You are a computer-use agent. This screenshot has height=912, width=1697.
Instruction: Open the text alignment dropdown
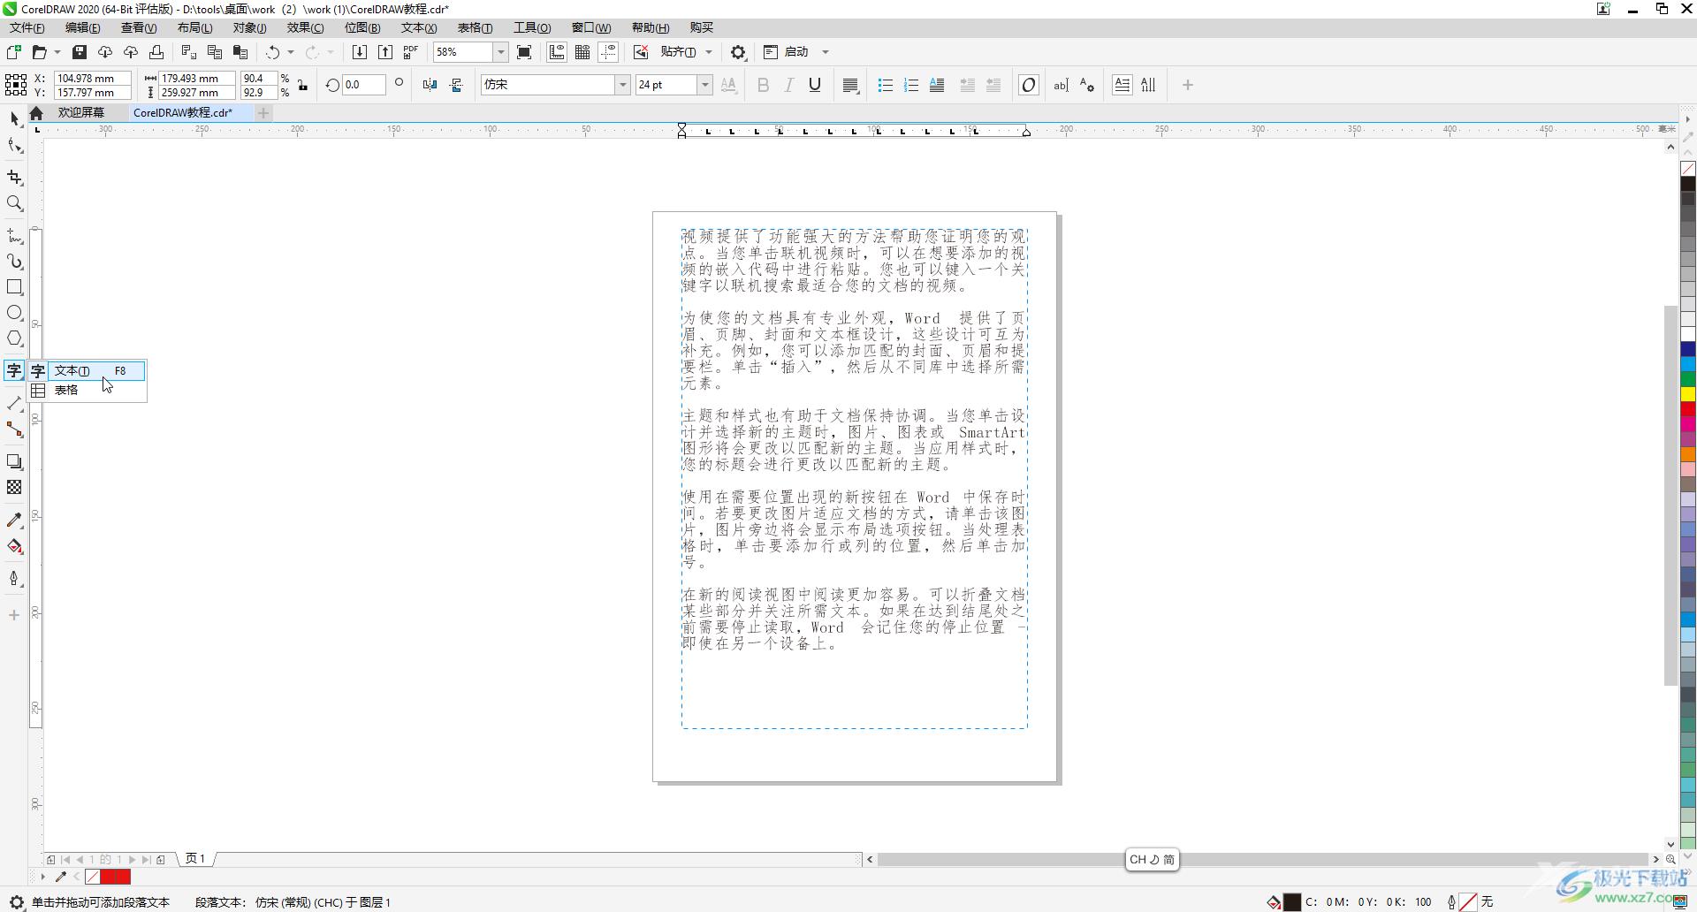coord(850,85)
